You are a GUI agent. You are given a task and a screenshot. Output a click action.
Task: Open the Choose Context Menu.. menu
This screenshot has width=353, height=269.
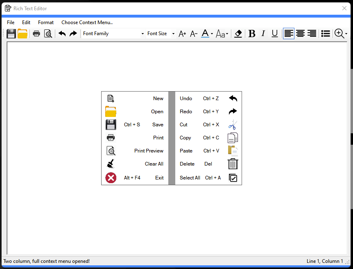(x=87, y=22)
